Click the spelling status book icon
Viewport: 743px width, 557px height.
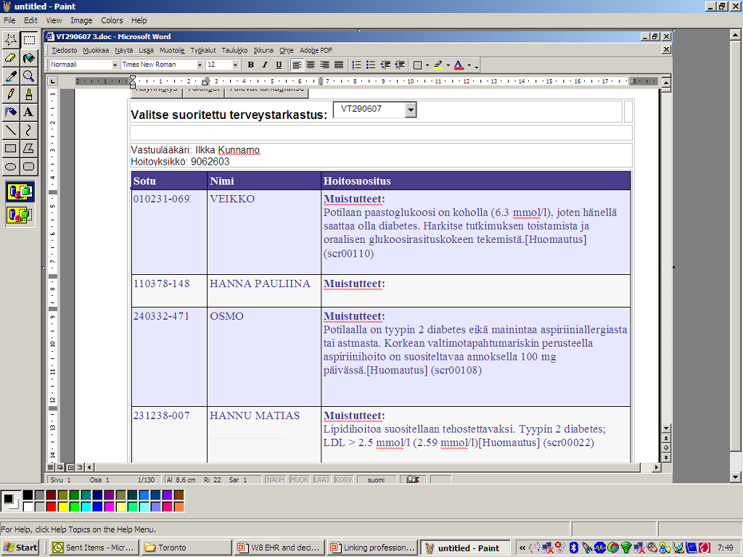[x=413, y=480]
